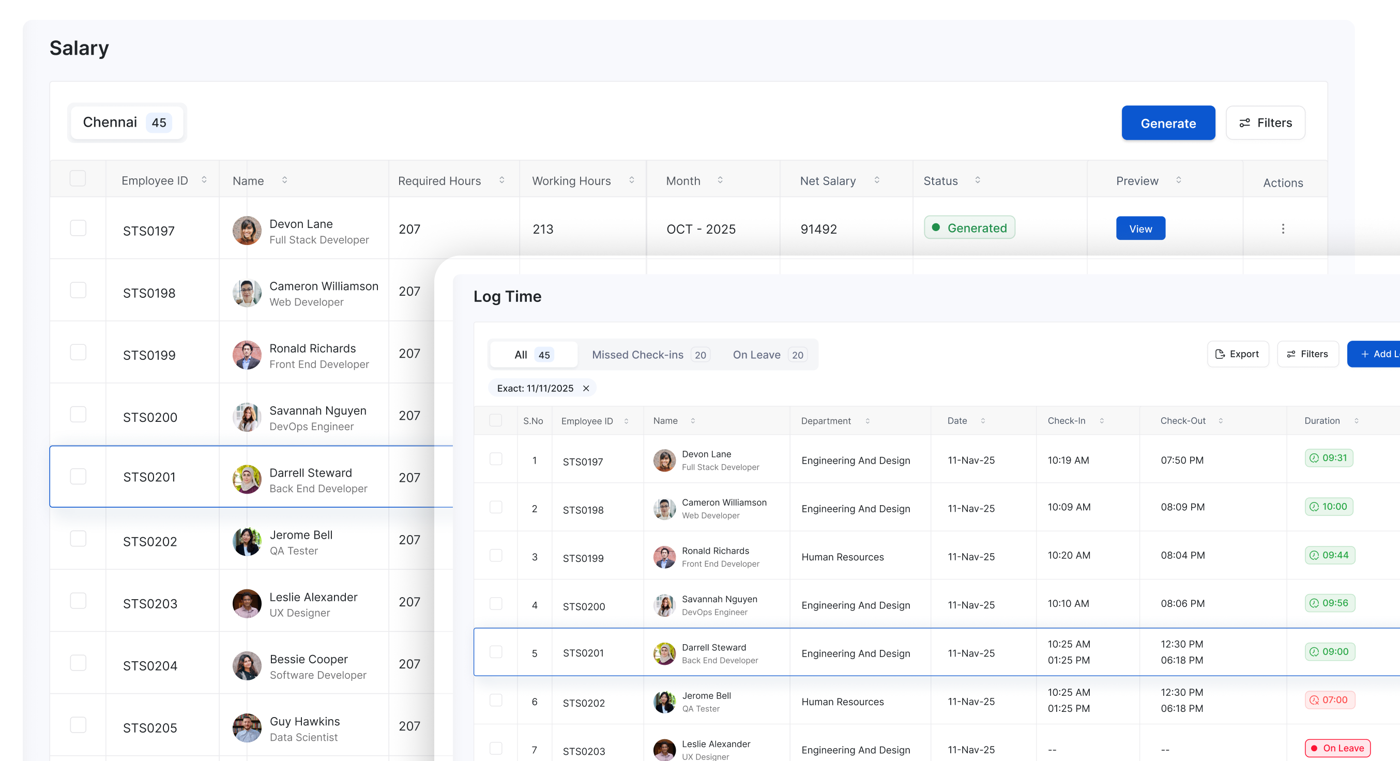View Devon Lane's salary preview

pyautogui.click(x=1140, y=229)
